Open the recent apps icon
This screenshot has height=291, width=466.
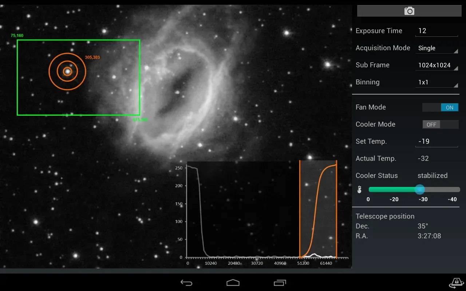[x=280, y=283]
